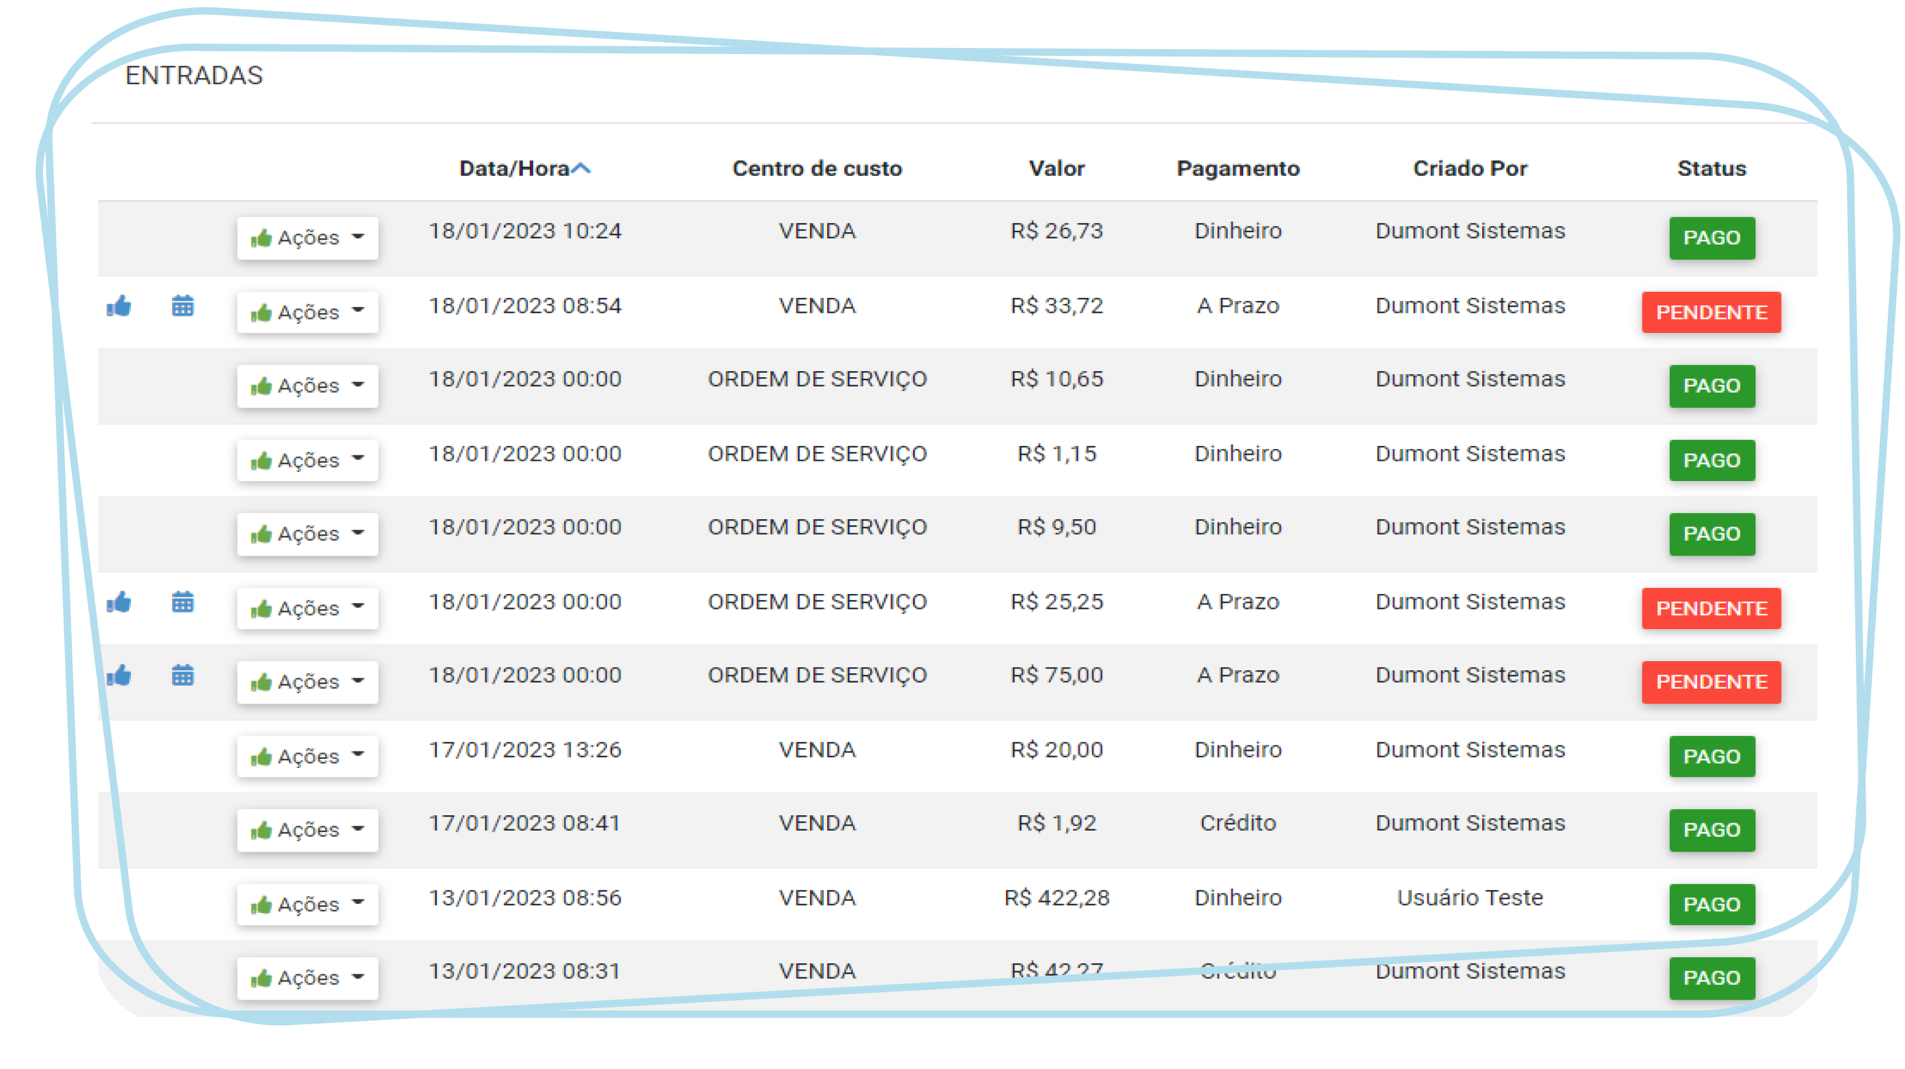Click calendar icon for R$ 25,25 entry
The image size is (1905, 1069).
[x=183, y=602]
